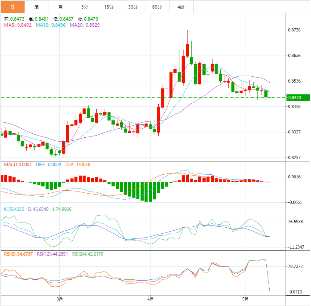Select the MACD value label
Viewport: 311px width, 306px height.
pos(18,164)
